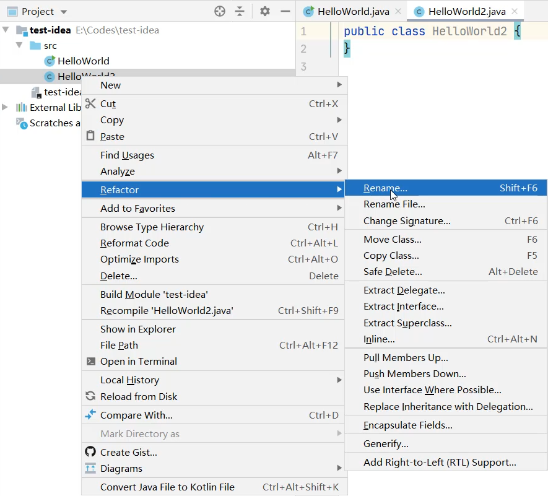This screenshot has width=548, height=496.
Task: Hide the Project panel with minus icon
Action: coord(285,11)
